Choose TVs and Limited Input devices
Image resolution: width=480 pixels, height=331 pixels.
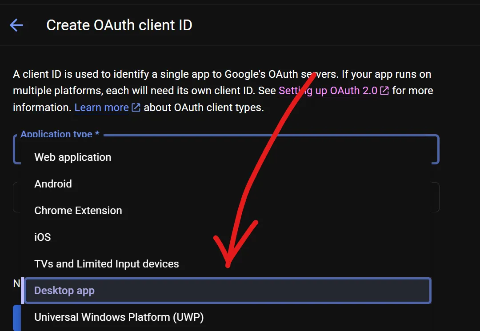point(226,264)
